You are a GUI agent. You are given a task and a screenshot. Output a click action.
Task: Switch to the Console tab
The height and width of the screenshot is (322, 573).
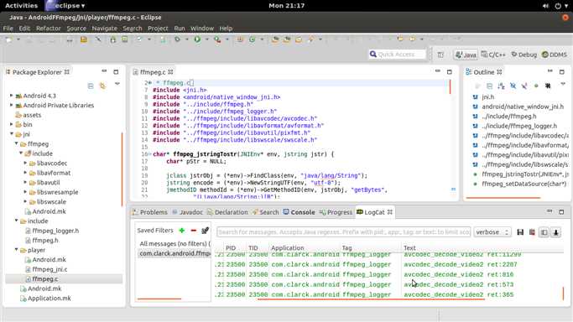300,212
